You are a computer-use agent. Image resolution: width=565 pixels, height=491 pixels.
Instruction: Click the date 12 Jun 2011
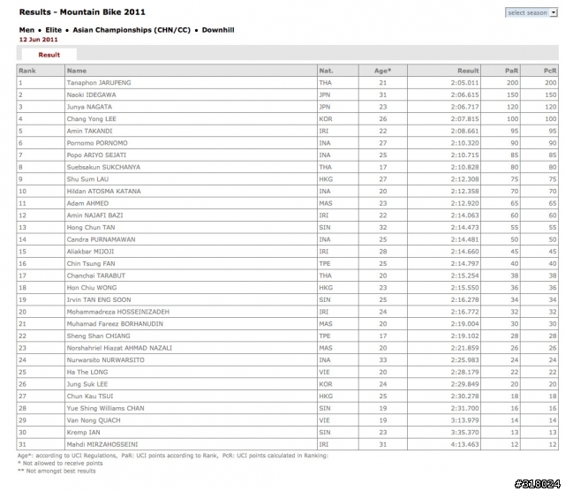39,40
